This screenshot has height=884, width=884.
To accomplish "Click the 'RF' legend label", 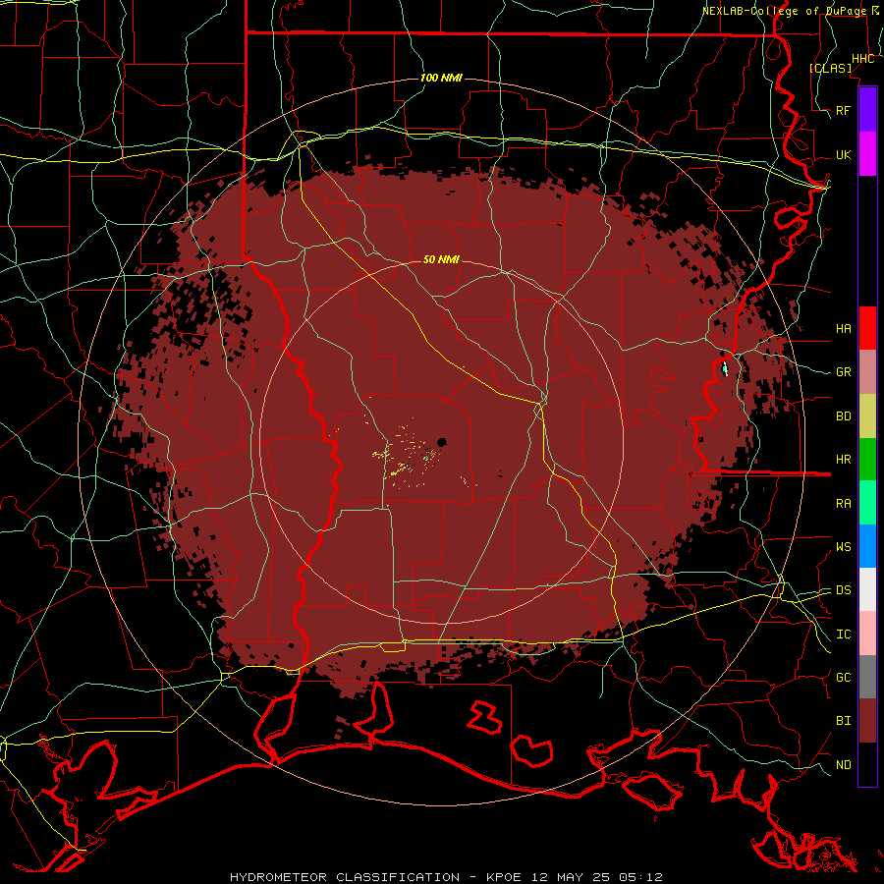I will tap(843, 111).
